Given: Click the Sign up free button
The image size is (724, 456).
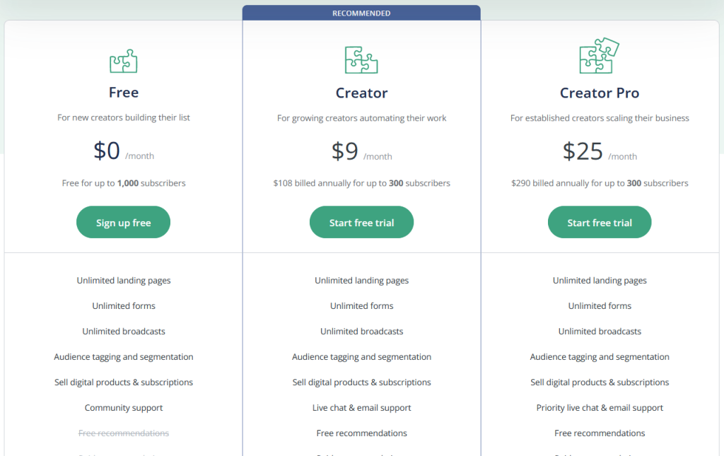Looking at the screenshot, I should 123,222.
